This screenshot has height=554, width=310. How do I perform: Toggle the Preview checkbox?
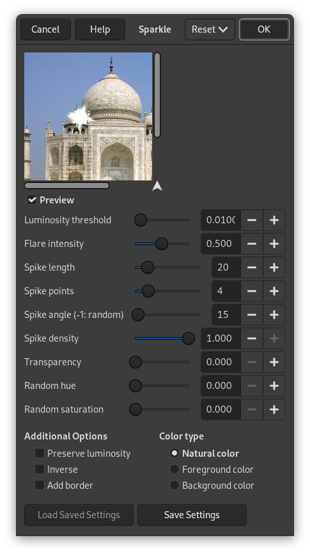click(x=32, y=200)
